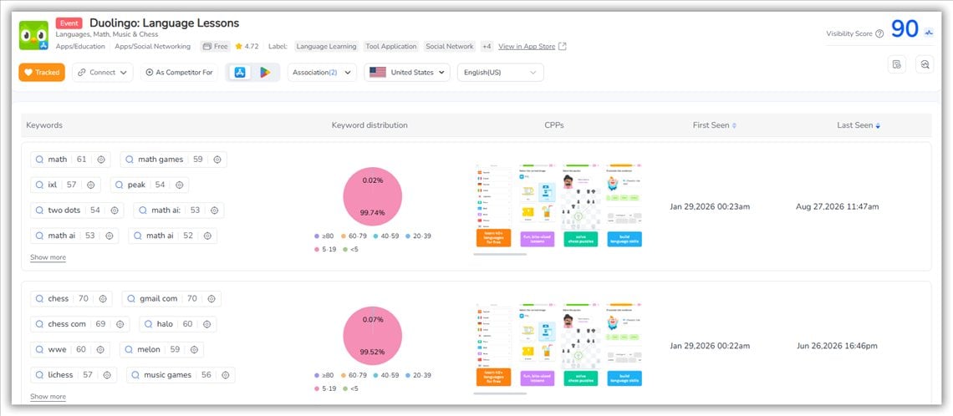
Task: Click target icon on 'melon' keyword
Action: [x=194, y=350]
